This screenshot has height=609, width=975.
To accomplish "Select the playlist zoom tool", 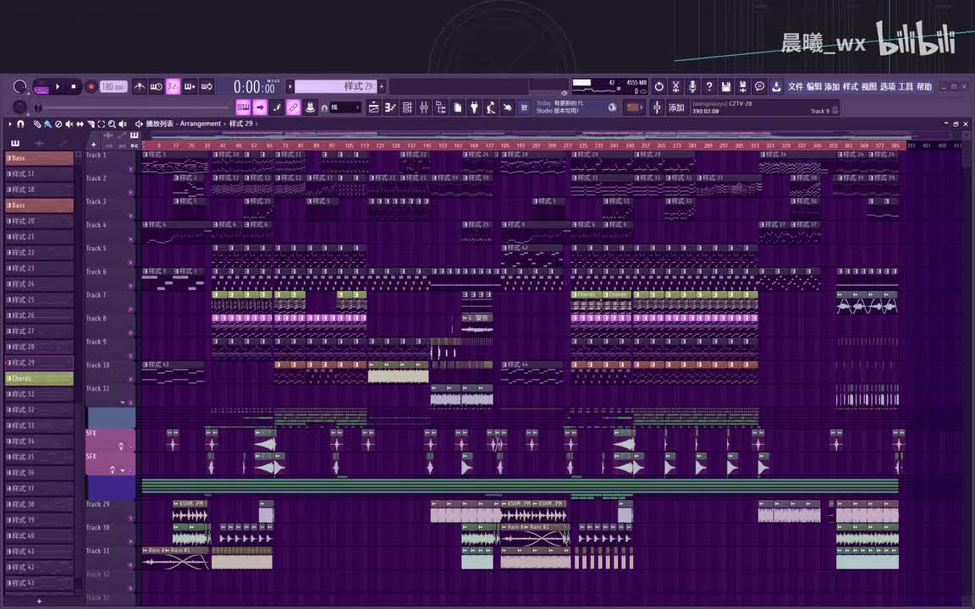I will (x=112, y=123).
